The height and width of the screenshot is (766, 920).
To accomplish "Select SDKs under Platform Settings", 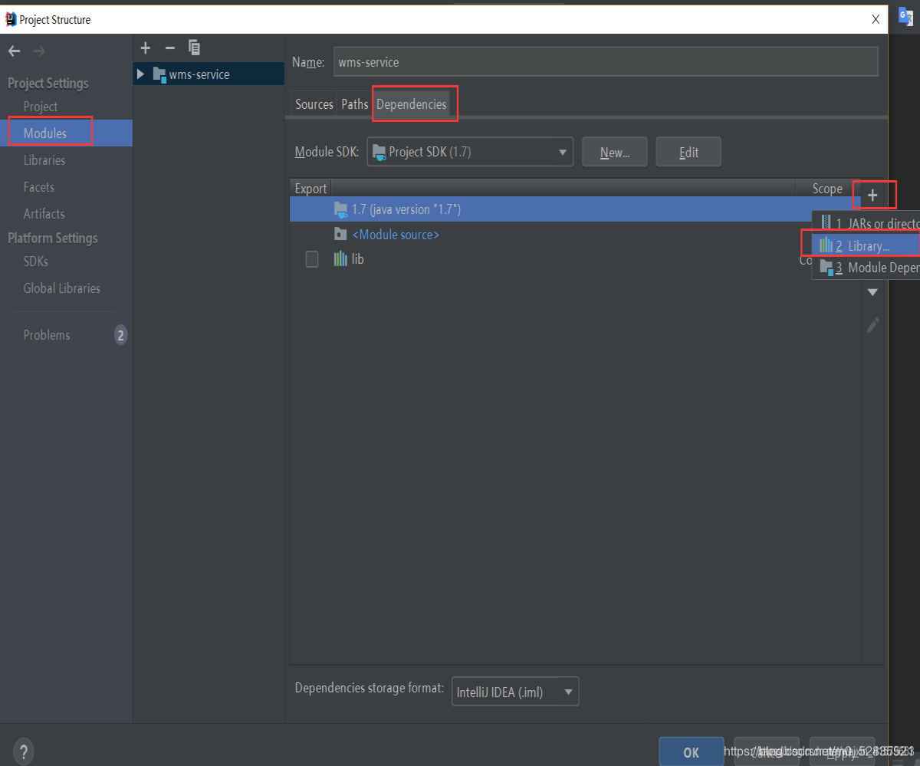I will pyautogui.click(x=36, y=261).
